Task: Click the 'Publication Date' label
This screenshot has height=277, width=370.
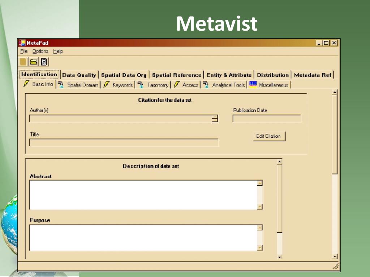Action: (250, 110)
